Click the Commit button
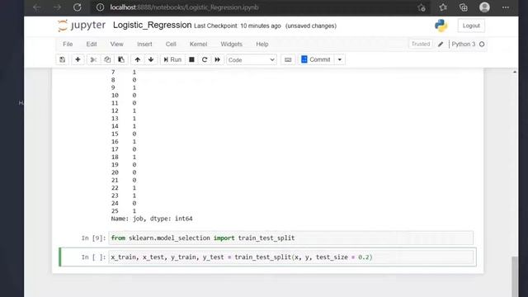The width and height of the screenshot is (528, 297). [x=316, y=59]
